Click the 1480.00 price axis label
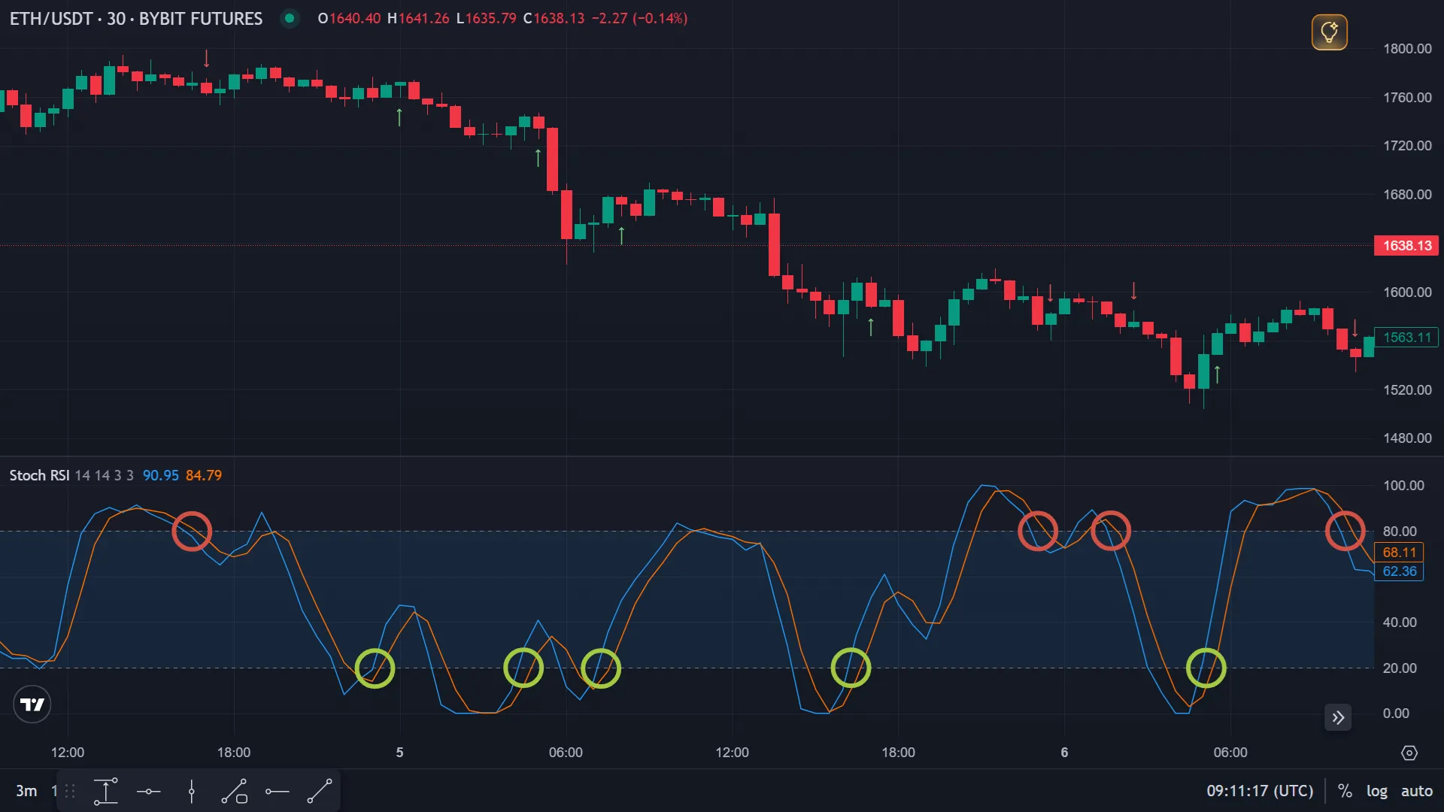Viewport: 1444px width, 812px height. [1407, 438]
